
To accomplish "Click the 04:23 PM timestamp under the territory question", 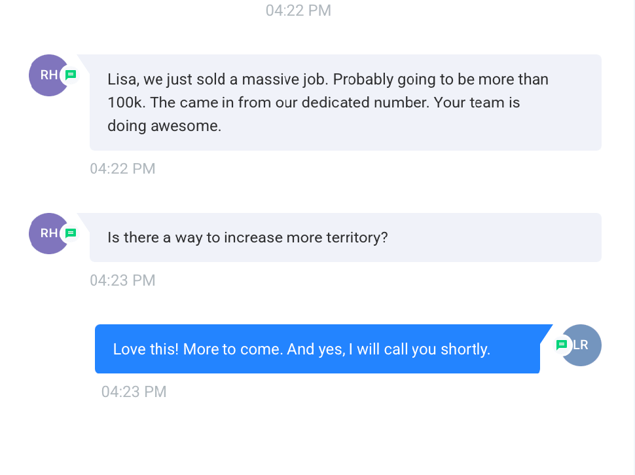I will coord(122,280).
